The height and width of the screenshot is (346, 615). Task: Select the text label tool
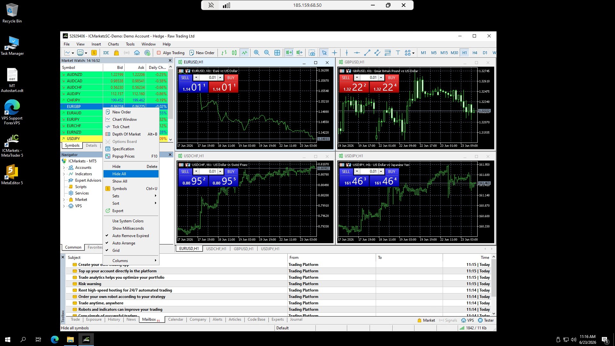(x=398, y=53)
